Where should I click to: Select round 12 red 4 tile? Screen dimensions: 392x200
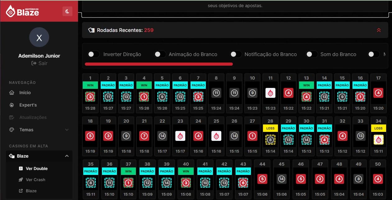[x=288, y=93]
